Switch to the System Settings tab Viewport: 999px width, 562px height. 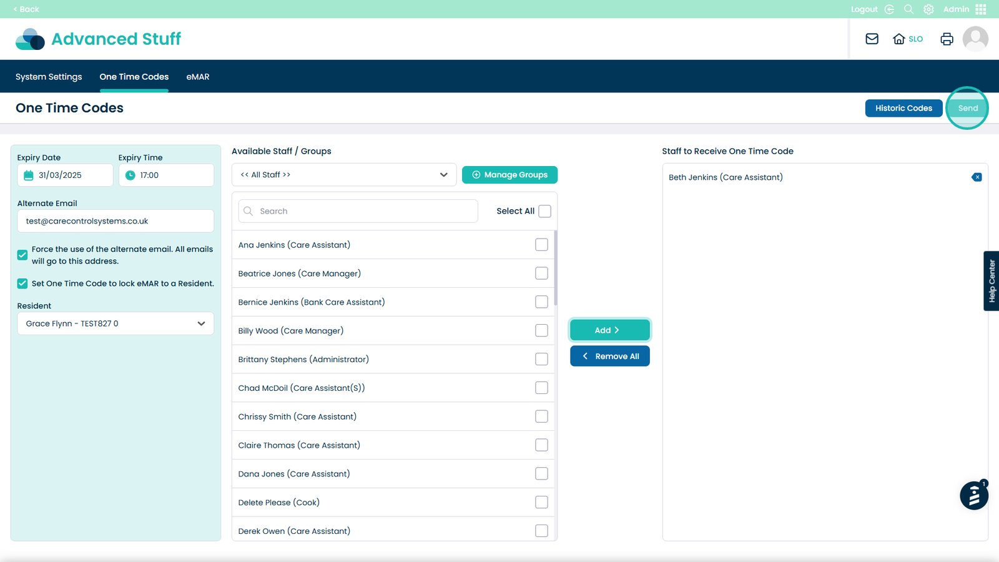coord(49,77)
